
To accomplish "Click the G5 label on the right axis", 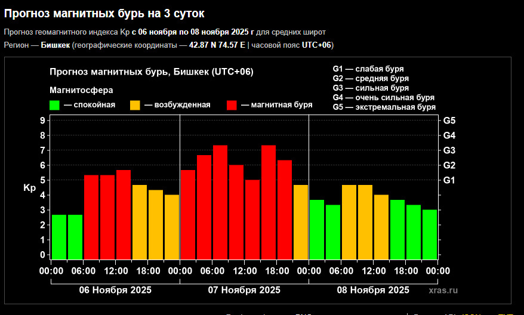I will coord(449,121).
